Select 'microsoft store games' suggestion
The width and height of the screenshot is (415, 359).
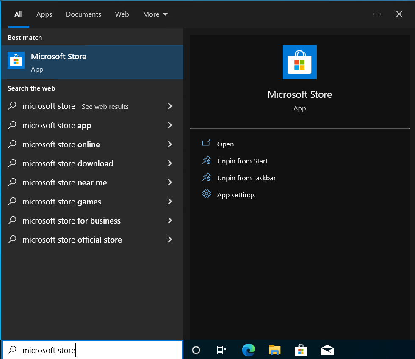[x=92, y=202]
